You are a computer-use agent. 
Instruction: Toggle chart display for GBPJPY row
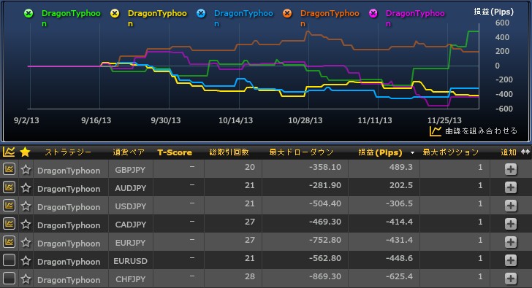pos(9,168)
